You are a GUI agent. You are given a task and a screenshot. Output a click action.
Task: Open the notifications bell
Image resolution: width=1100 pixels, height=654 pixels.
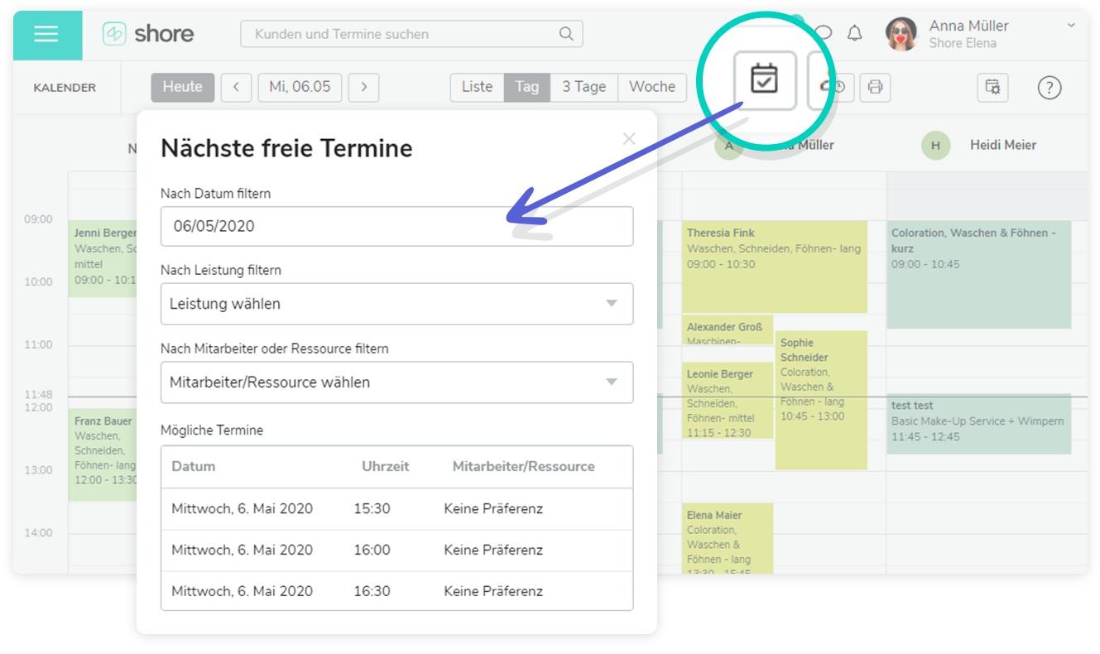coord(854,34)
